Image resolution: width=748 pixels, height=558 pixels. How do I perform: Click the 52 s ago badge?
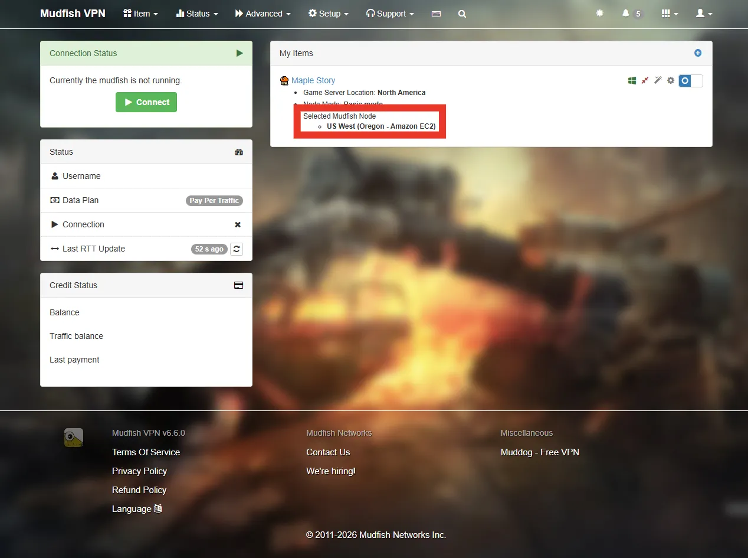(x=209, y=249)
